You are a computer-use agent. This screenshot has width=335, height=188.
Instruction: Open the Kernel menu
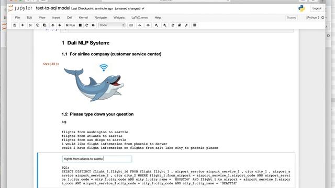click(x=83, y=17)
